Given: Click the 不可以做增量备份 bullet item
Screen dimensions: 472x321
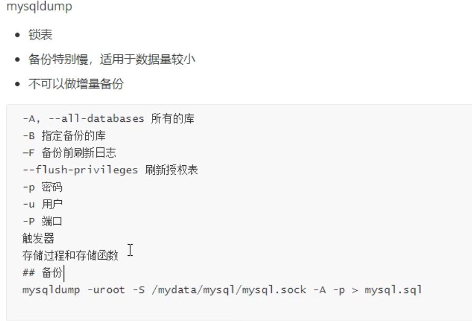Looking at the screenshot, I should (x=76, y=84).
